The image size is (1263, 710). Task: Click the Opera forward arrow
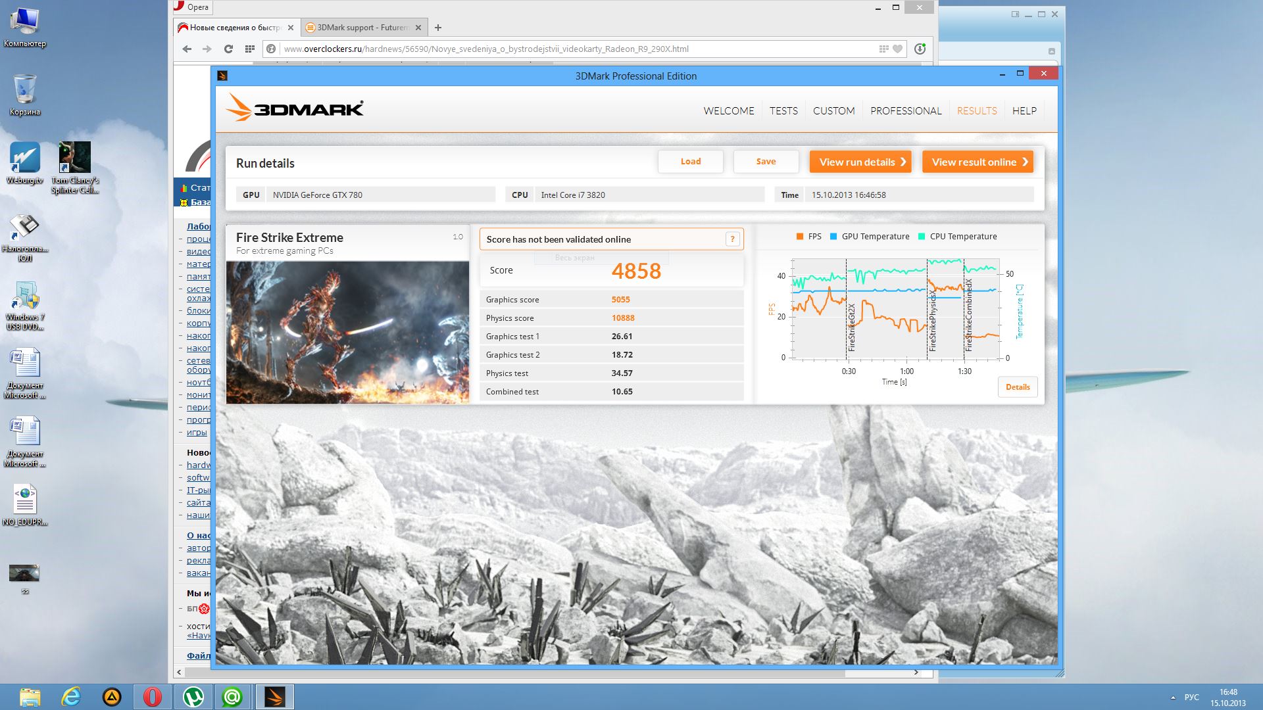[x=207, y=49]
